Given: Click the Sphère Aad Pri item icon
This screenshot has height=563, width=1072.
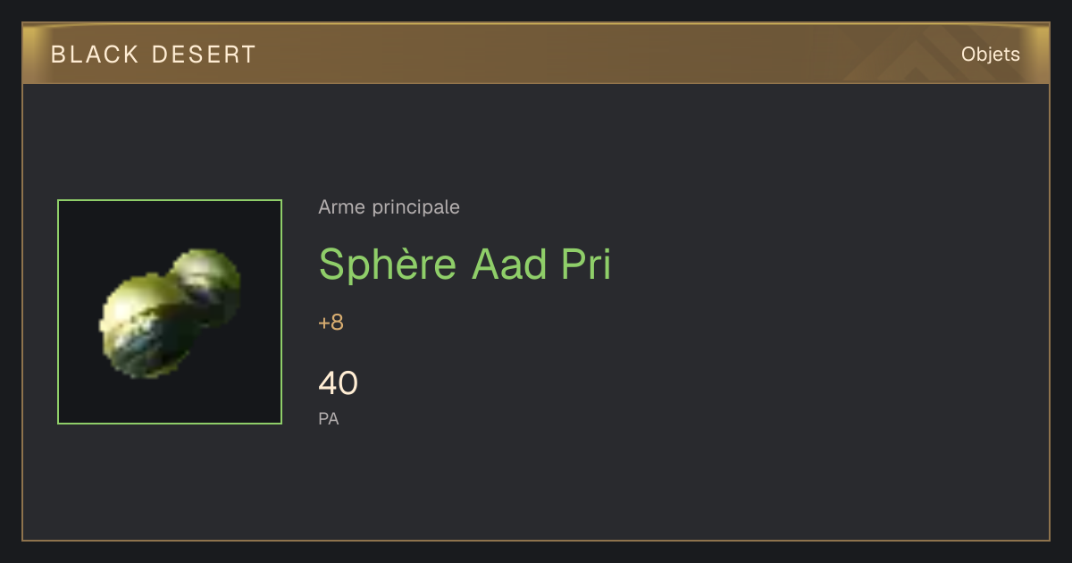Looking at the screenshot, I should point(170,312).
